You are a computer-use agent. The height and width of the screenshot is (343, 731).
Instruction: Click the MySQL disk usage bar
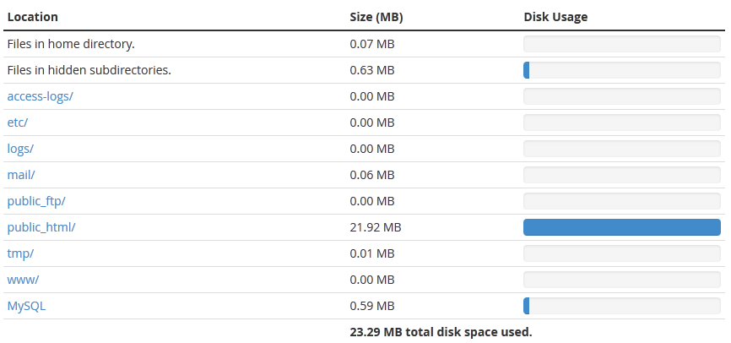click(621, 306)
